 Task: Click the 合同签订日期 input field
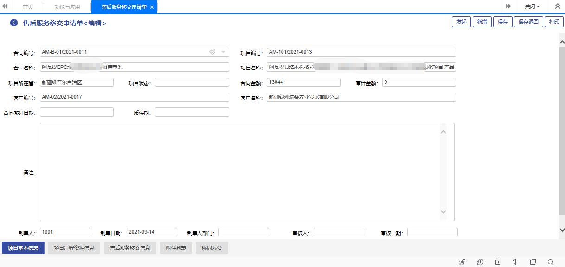(x=77, y=112)
